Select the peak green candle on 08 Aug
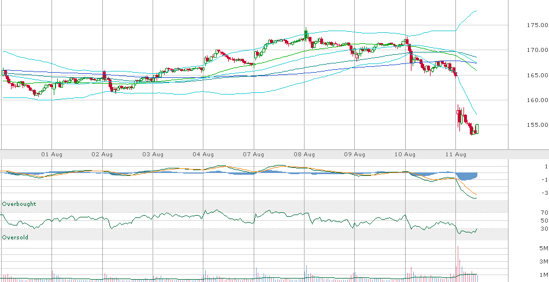The width and height of the screenshot is (549, 282). (x=306, y=34)
